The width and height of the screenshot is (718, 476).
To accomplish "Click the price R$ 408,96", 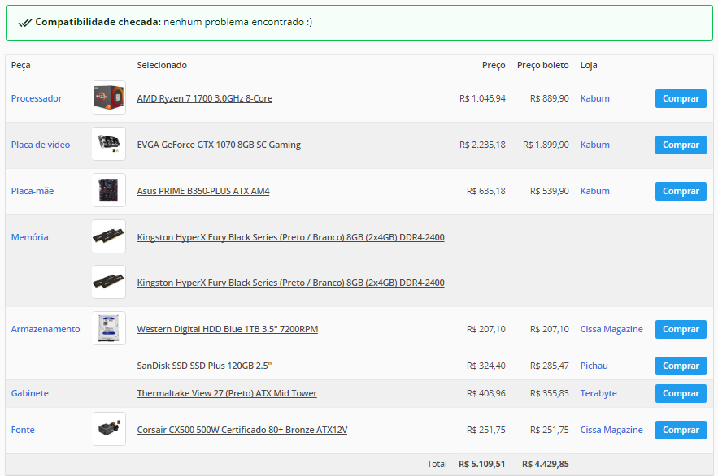I will tap(485, 393).
